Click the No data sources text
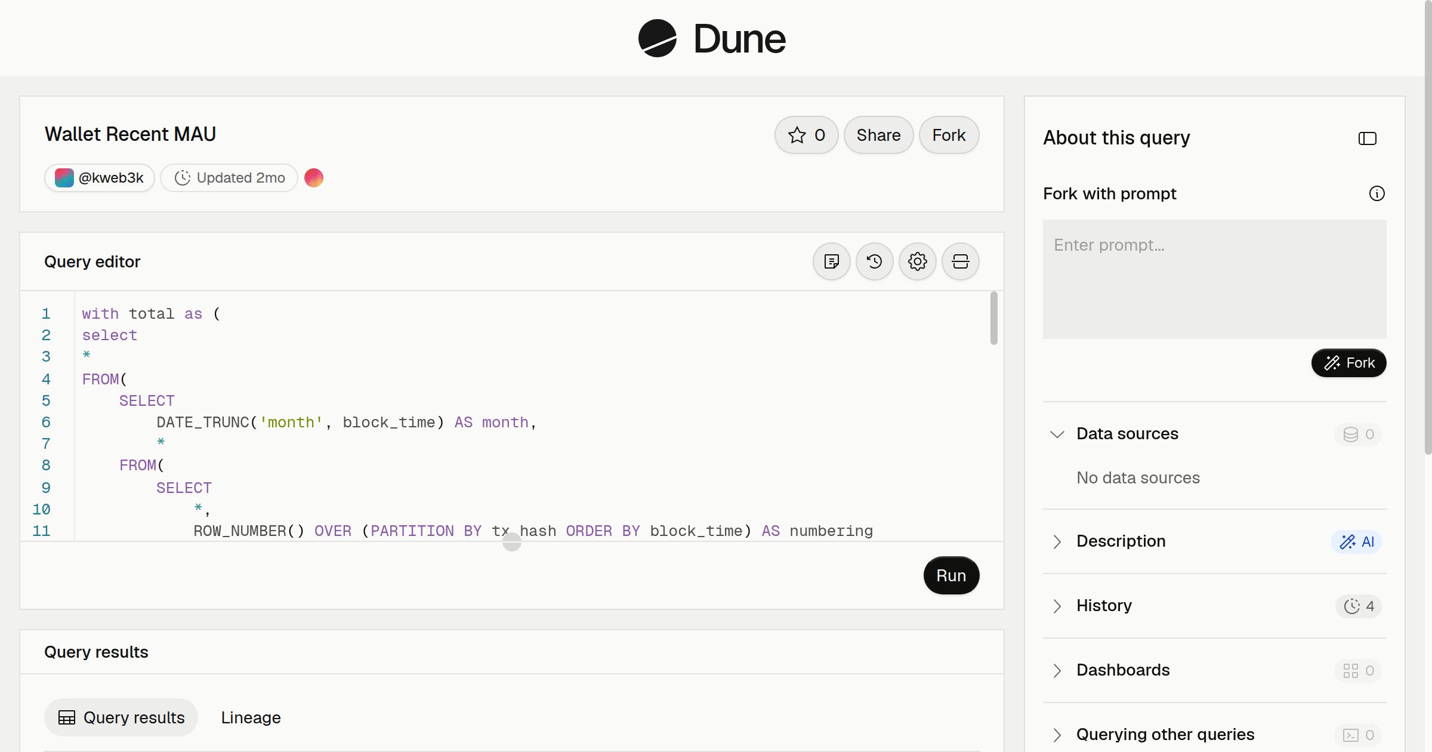1432x752 pixels. [1138, 477]
